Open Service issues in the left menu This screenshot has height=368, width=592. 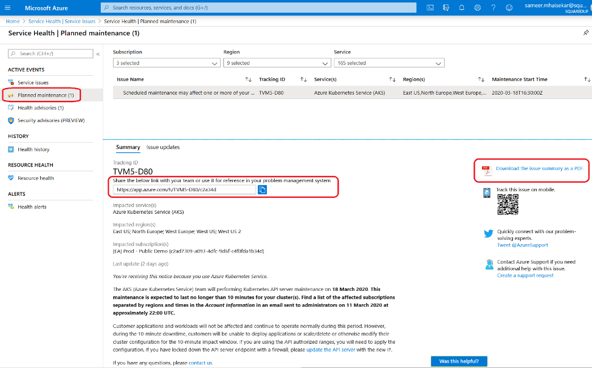pos(33,83)
